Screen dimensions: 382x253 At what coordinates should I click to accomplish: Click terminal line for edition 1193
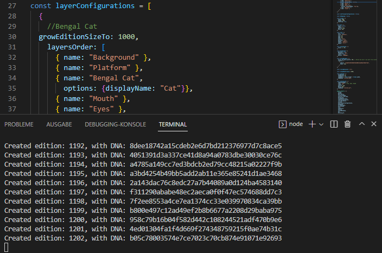click(143, 155)
